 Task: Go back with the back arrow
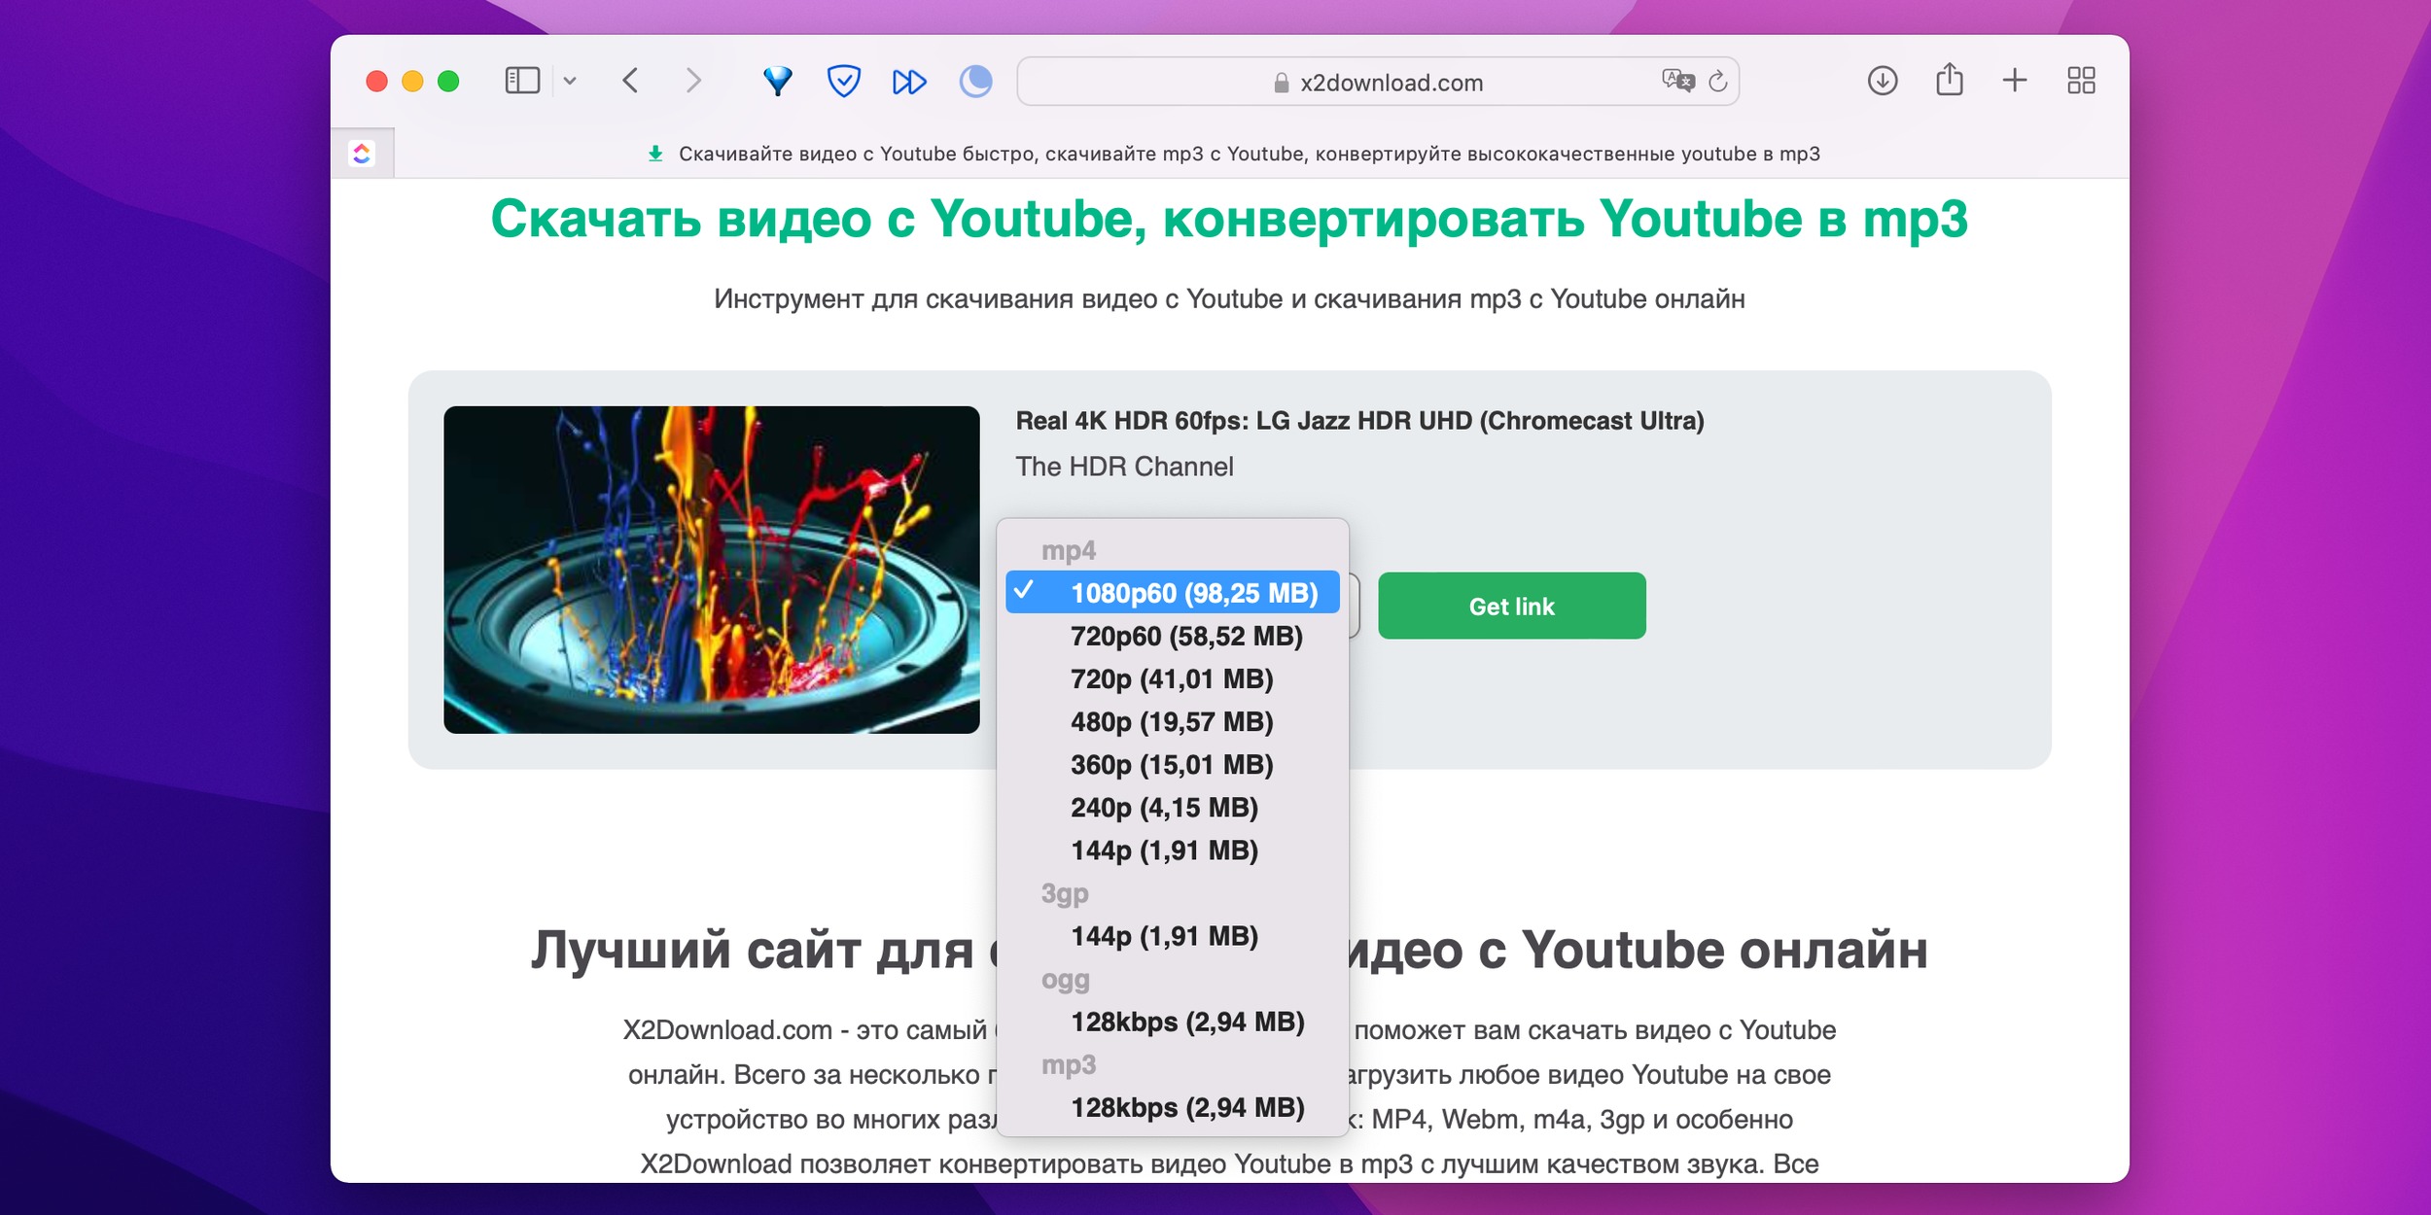630,81
